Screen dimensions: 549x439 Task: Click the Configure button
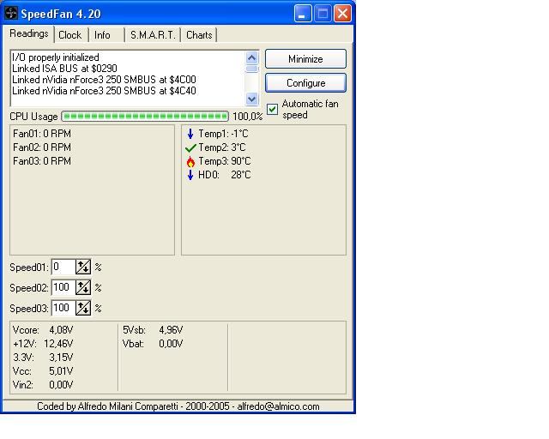click(x=305, y=83)
